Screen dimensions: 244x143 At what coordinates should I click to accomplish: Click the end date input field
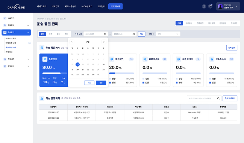point(124,34)
